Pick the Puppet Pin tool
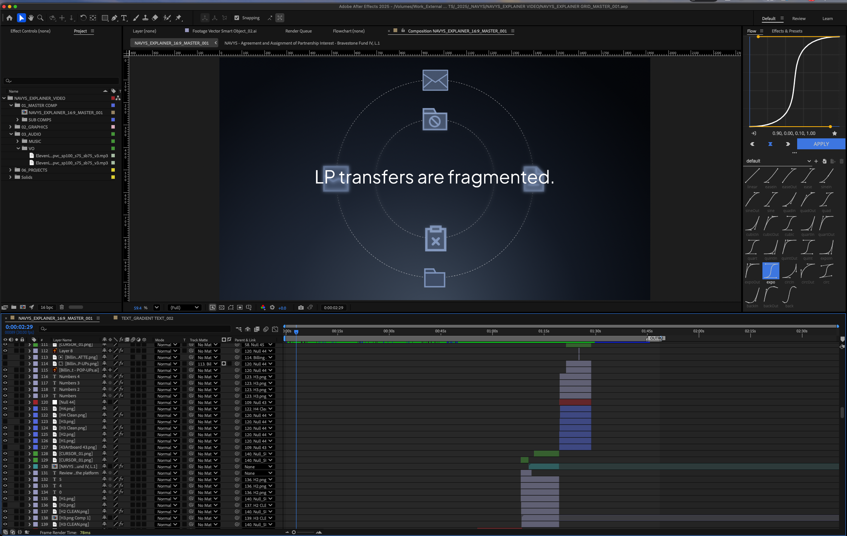847x536 pixels. click(x=179, y=18)
